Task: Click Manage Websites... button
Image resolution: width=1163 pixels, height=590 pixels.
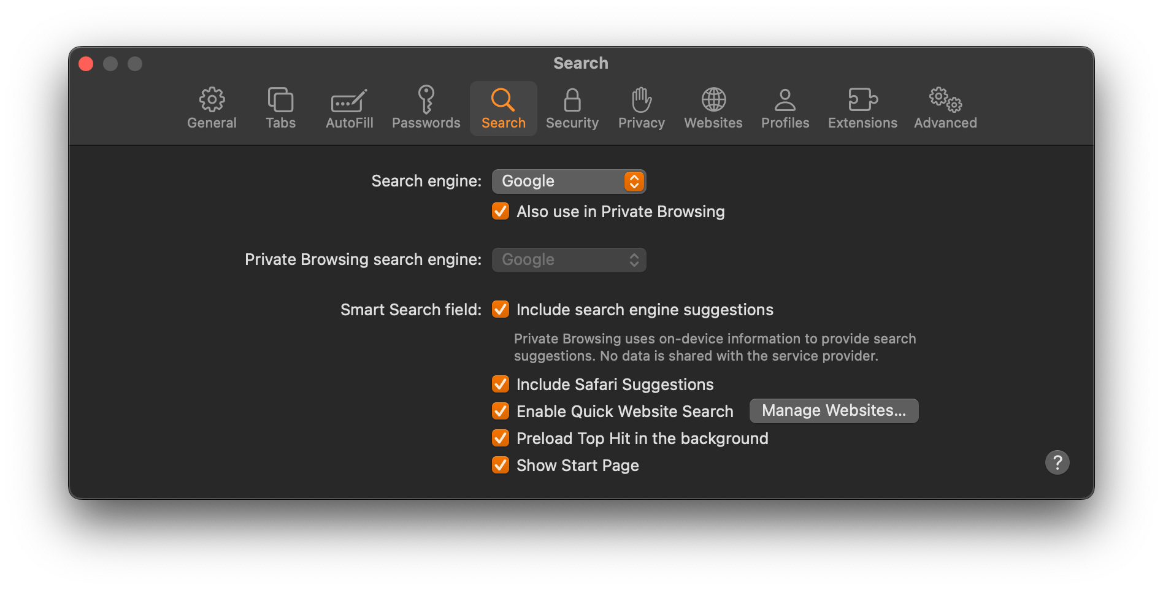Action: (834, 410)
